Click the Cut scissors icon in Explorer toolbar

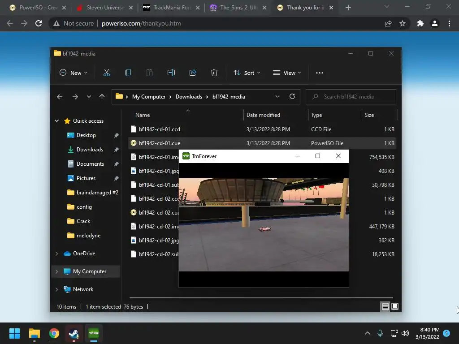pos(107,73)
